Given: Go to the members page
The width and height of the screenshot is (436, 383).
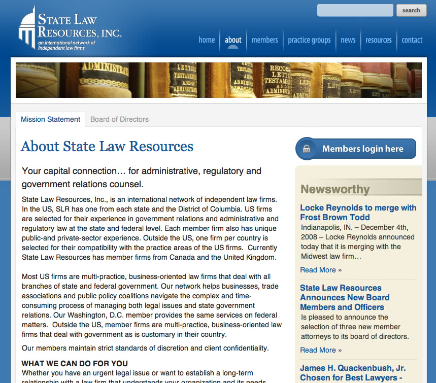Looking at the screenshot, I should pos(265,40).
